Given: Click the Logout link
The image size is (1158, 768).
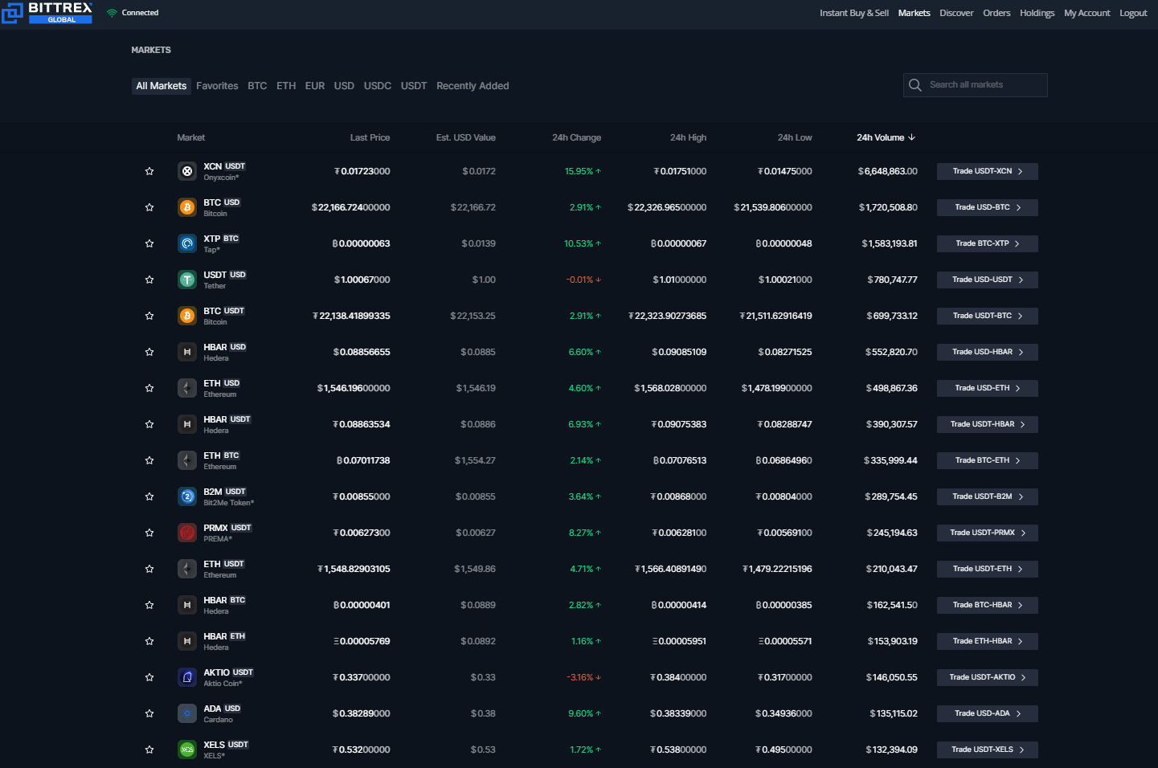Looking at the screenshot, I should click(x=1133, y=13).
